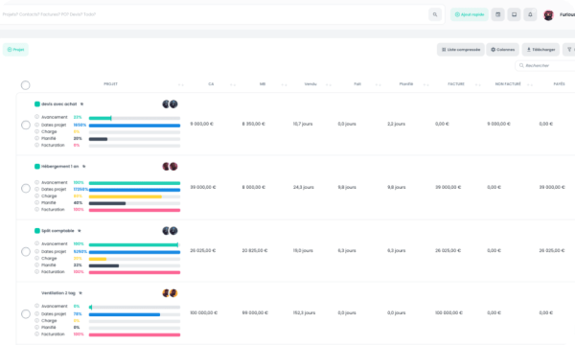
Task: Click Avancement progress bar of devis avec achat
Action: (x=134, y=118)
